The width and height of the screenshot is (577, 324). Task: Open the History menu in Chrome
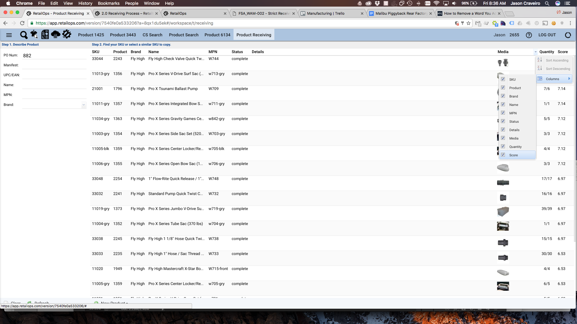[85, 3]
